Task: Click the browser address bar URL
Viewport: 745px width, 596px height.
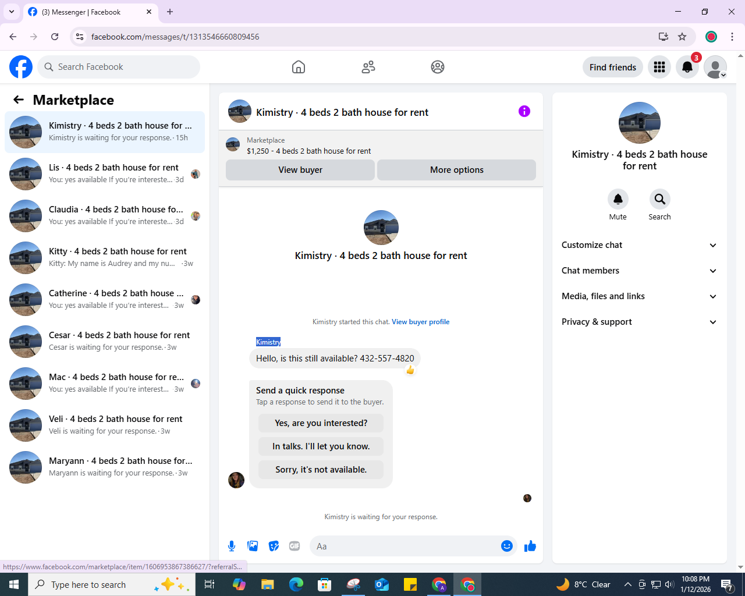Action: point(175,37)
